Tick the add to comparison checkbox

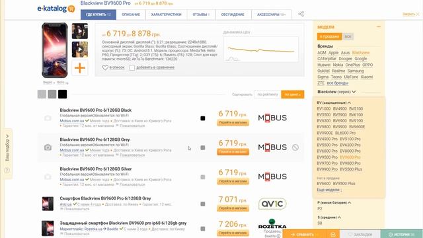pos(132,67)
